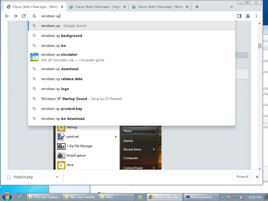
Task: Click the media player taskbar icon
Action: [x=141, y=197]
